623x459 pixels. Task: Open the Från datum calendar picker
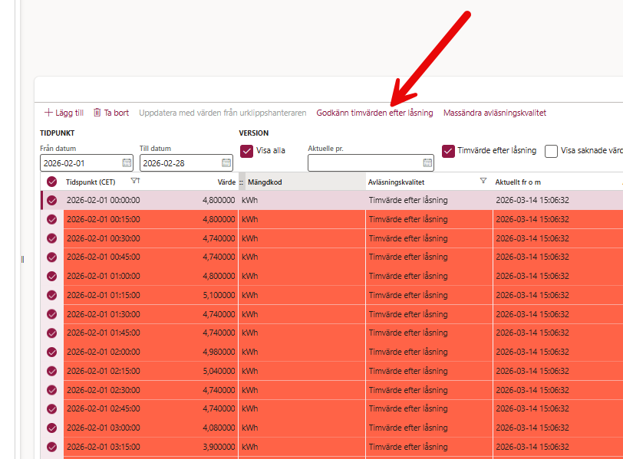[127, 163]
